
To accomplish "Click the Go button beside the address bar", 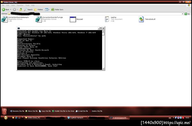I will (x=187, y=14).
